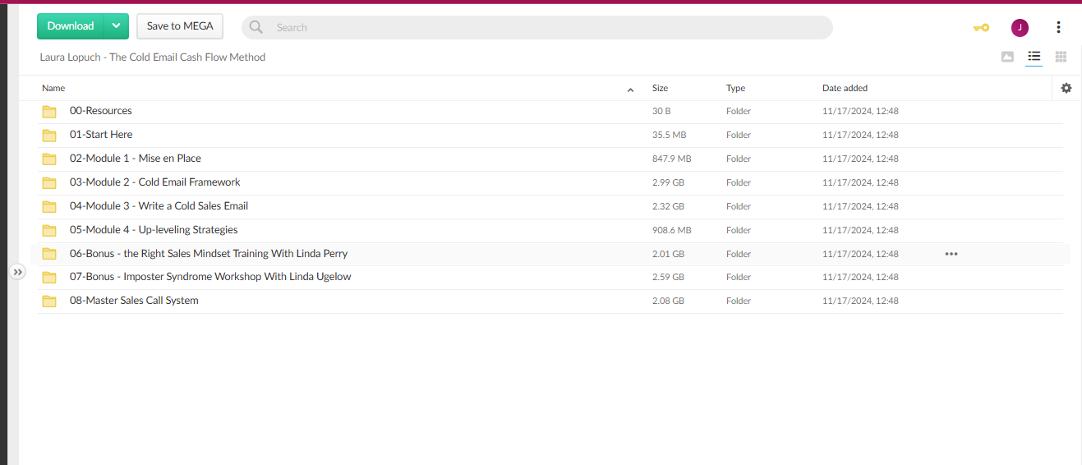The image size is (1082, 465).
Task: Open 03-Module 2 - Cold Email Framework
Action: pyautogui.click(x=154, y=182)
